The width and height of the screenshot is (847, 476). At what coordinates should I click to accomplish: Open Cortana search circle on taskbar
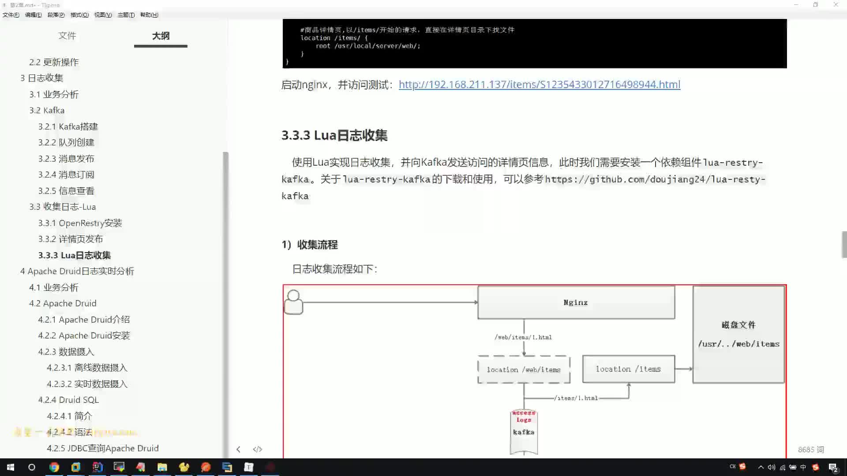32,467
